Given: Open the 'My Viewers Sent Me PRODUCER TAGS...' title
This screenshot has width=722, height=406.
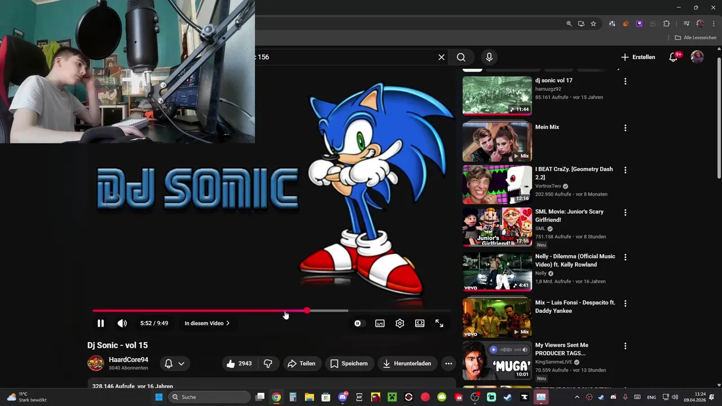Looking at the screenshot, I should (x=562, y=349).
